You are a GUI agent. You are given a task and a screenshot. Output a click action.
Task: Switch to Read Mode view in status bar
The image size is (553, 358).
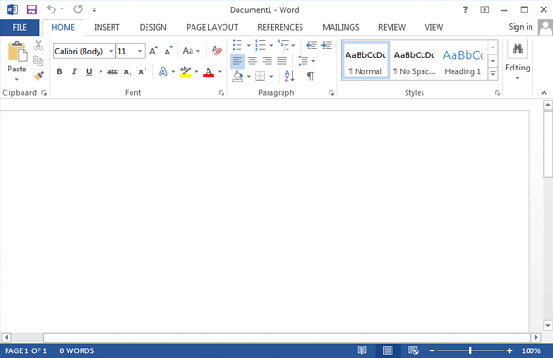tap(361, 350)
